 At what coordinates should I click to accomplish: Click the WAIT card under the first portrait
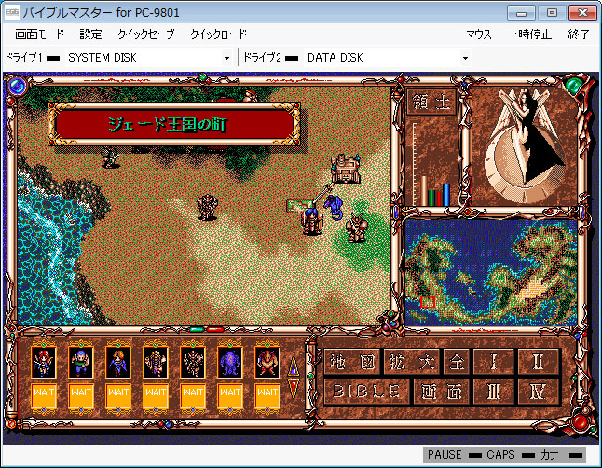(44, 396)
